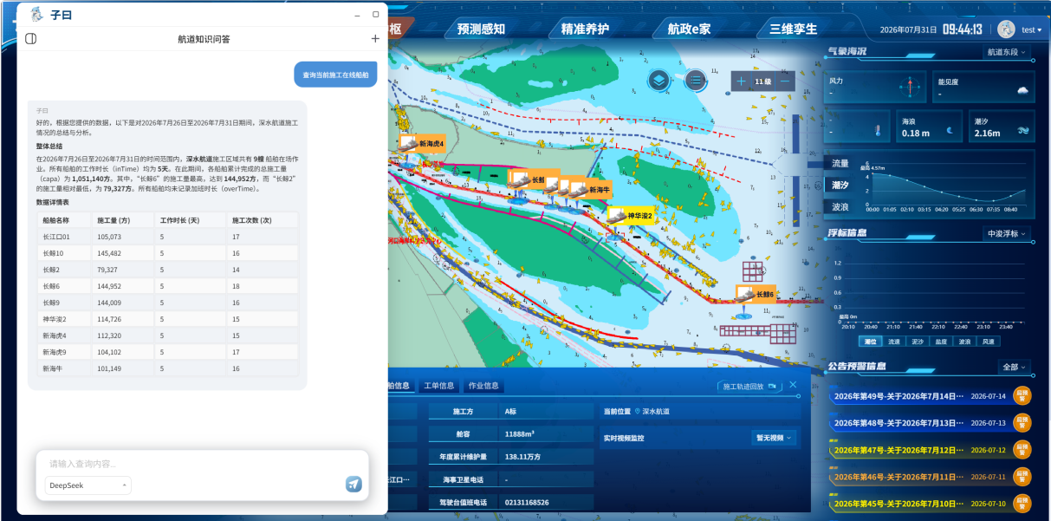Focus the 请输入查询内容 input field
1051x521 pixels.
(202, 464)
